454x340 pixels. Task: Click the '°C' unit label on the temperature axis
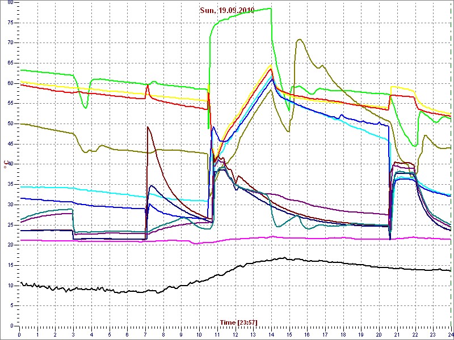click(5, 164)
